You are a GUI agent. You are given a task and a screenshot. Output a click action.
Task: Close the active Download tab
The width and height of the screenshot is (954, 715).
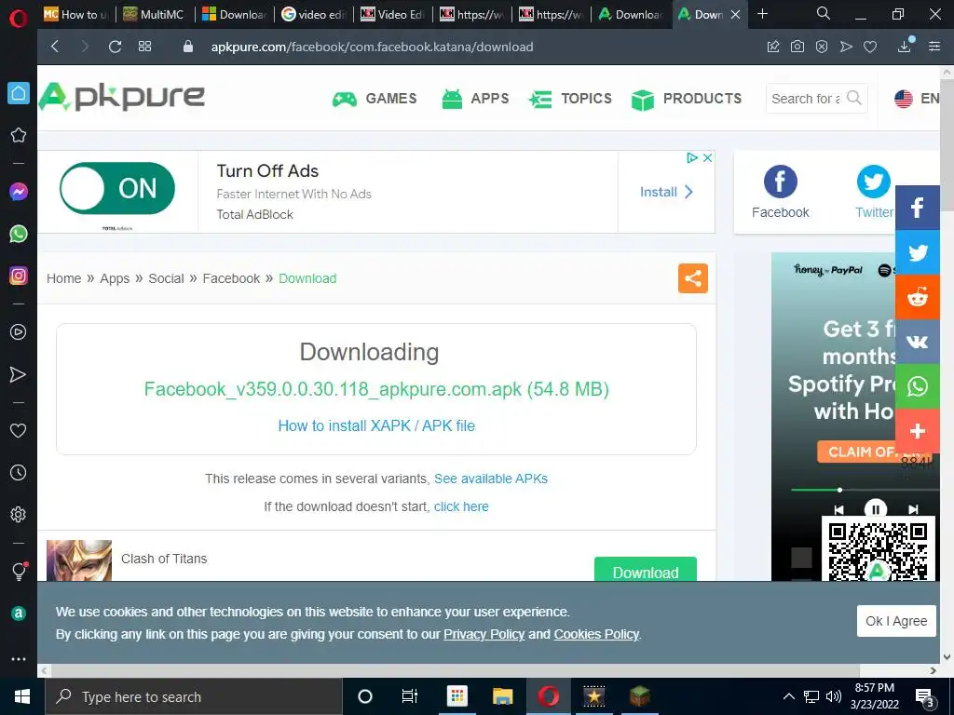click(736, 15)
